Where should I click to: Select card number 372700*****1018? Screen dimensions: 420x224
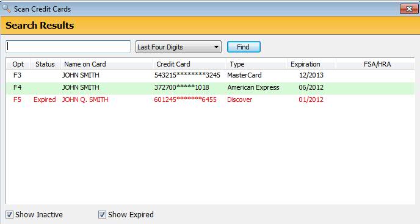click(181, 87)
